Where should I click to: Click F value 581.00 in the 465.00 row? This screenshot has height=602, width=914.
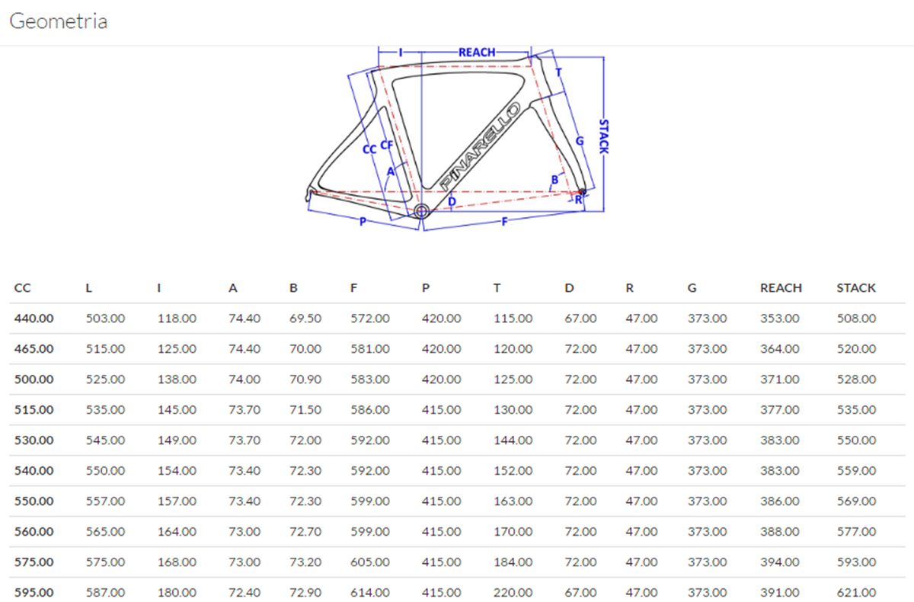point(370,349)
